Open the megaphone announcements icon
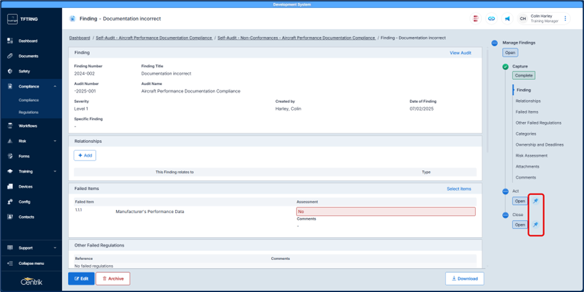584x292 pixels. click(507, 19)
